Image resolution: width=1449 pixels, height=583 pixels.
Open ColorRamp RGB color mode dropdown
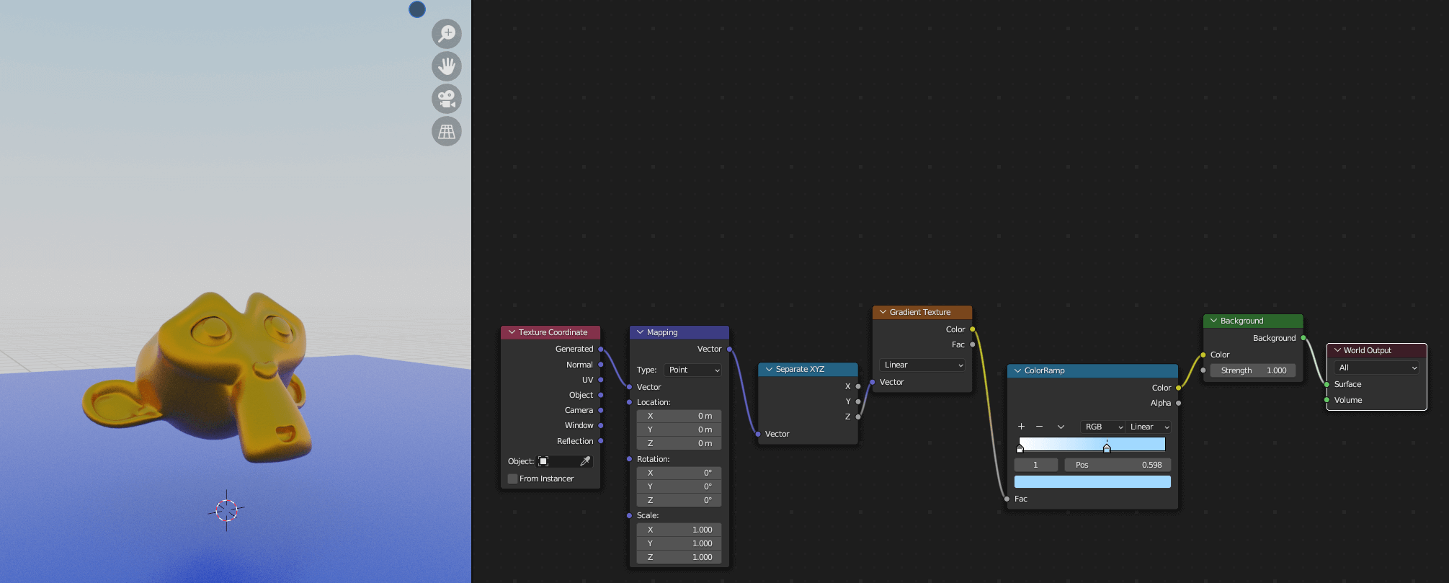(1103, 427)
